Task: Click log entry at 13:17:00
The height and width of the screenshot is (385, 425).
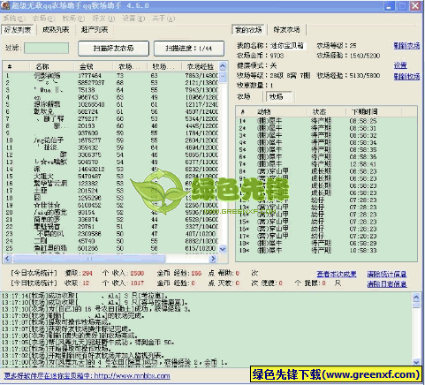Action: [114, 363]
